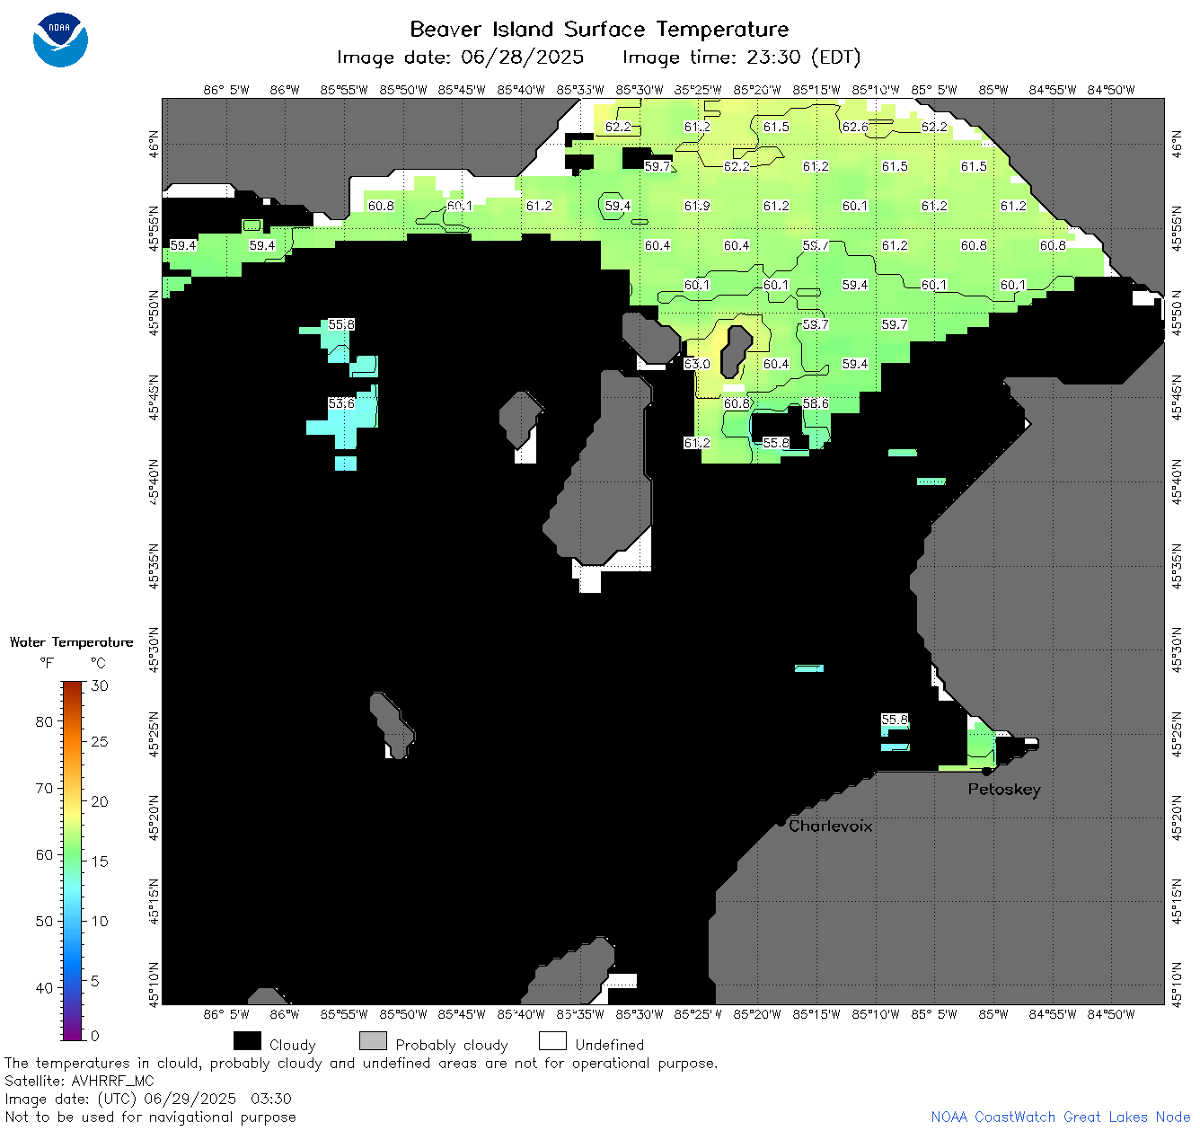Click the 61.9 temperature reading
Screen dimensions: 1200x1131
click(697, 206)
